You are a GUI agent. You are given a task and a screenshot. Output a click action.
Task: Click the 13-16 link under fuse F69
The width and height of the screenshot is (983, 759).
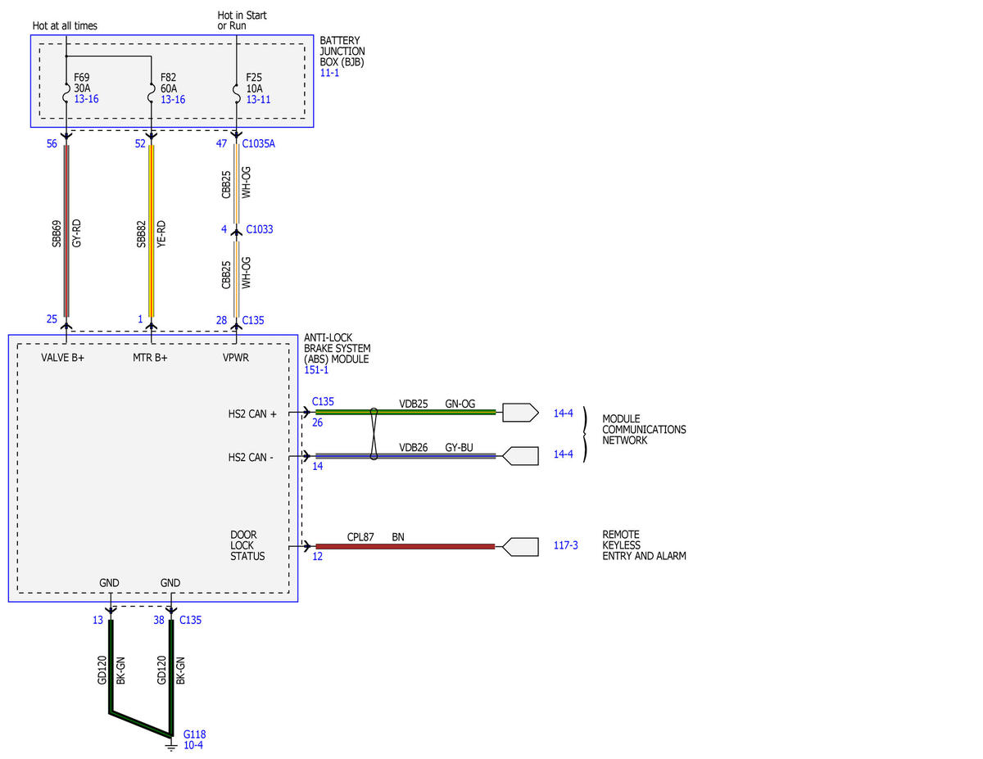86,100
